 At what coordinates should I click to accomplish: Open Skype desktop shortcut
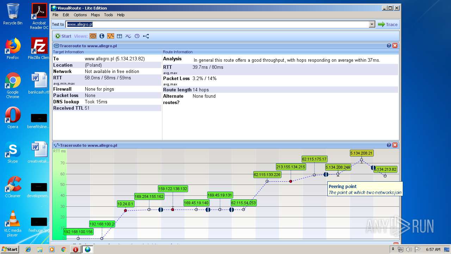pyautogui.click(x=13, y=152)
